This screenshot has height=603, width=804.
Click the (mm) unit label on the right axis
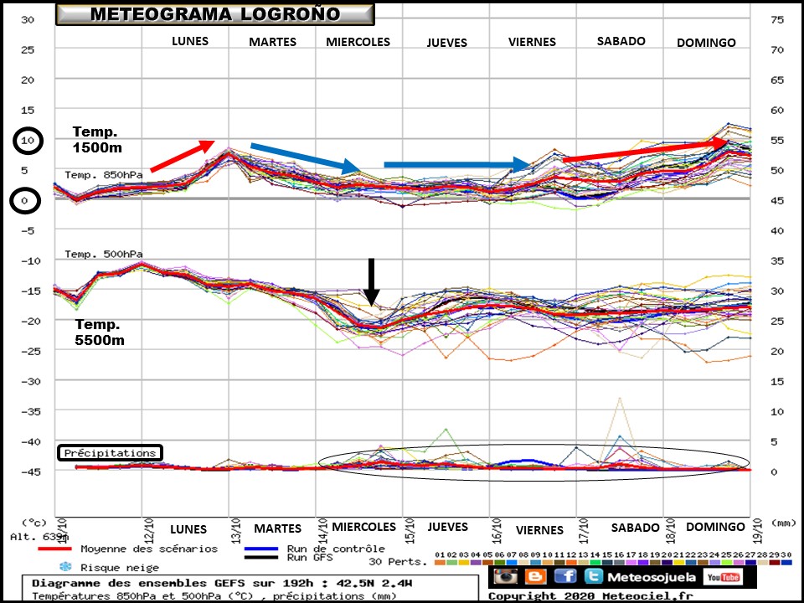783,523
